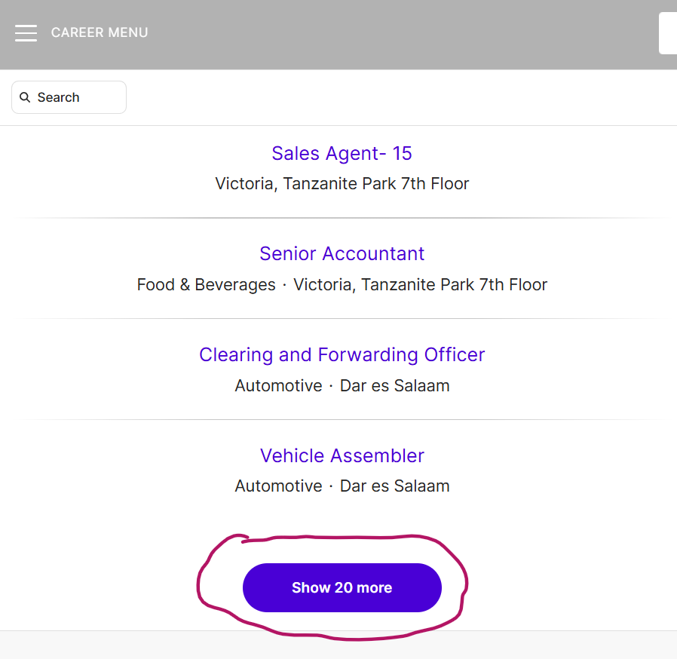Image resolution: width=677 pixels, height=659 pixels.
Task: Click Food & Beverages department text
Action: point(206,284)
